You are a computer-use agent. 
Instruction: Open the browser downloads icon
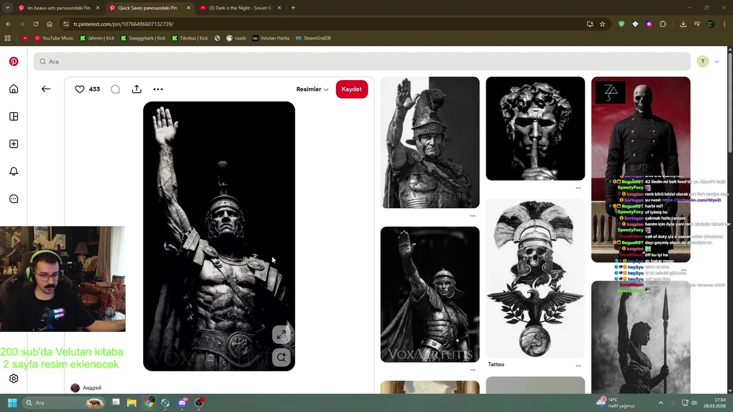click(683, 24)
